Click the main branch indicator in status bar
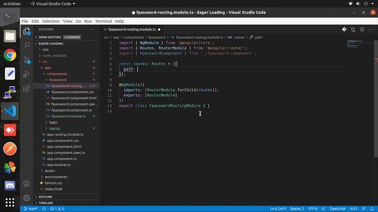 tap(31, 208)
